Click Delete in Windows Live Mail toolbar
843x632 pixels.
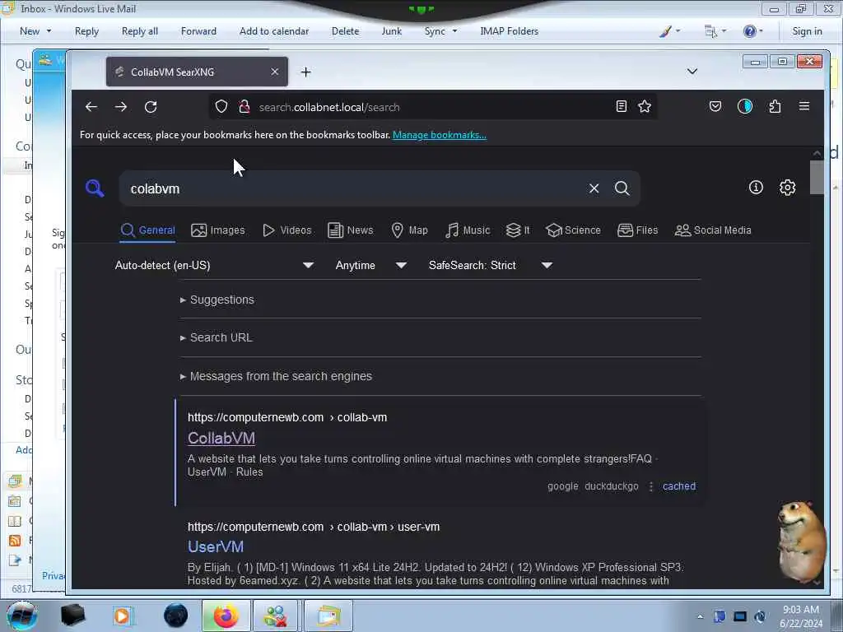tap(345, 31)
